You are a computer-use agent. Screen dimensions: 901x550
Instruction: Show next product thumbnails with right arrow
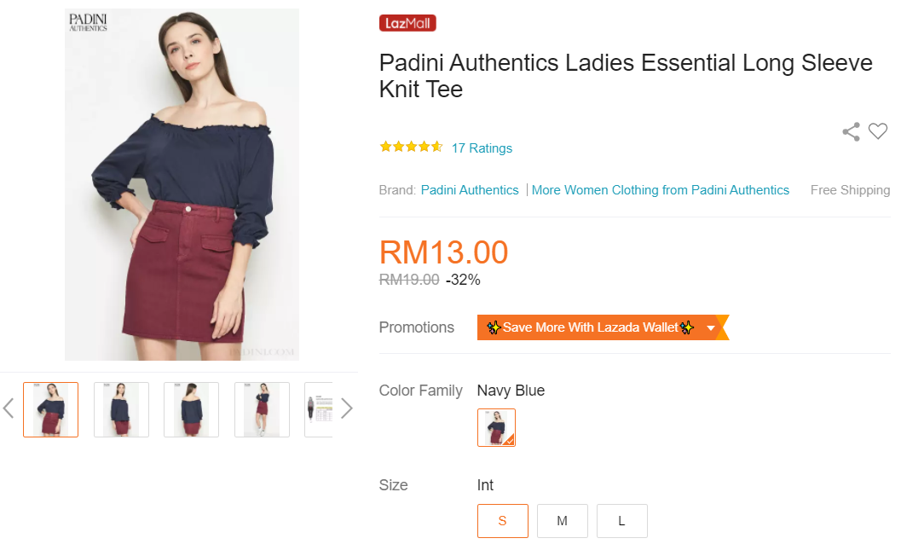pos(346,408)
